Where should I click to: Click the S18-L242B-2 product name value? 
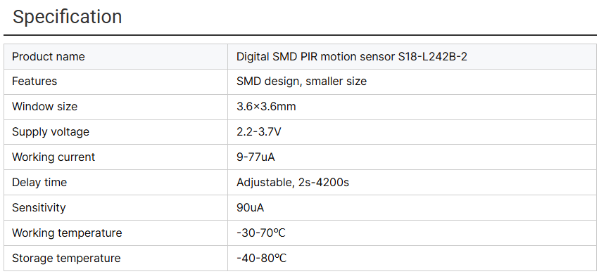pyautogui.click(x=352, y=56)
